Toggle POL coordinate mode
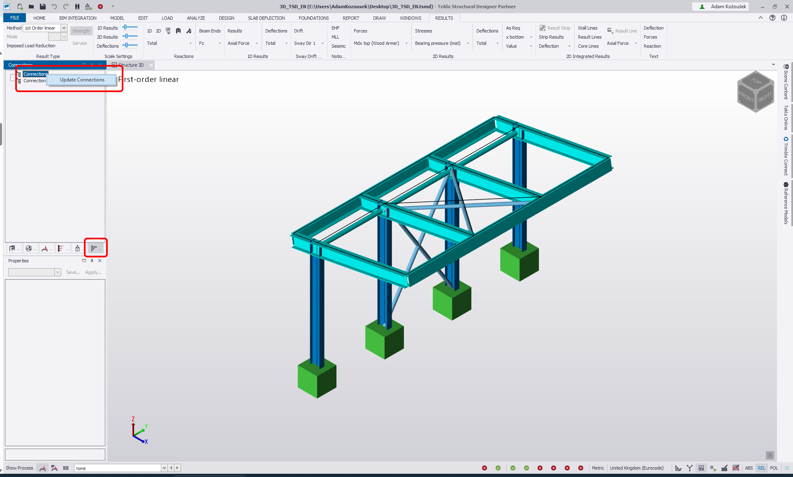Screen dimensions: 793x477 tap(774, 468)
